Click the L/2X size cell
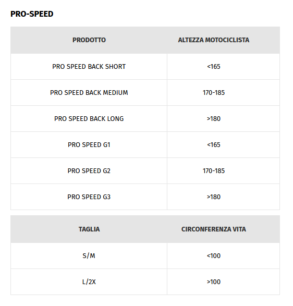Screen dimensions: 293x306 coord(89,282)
